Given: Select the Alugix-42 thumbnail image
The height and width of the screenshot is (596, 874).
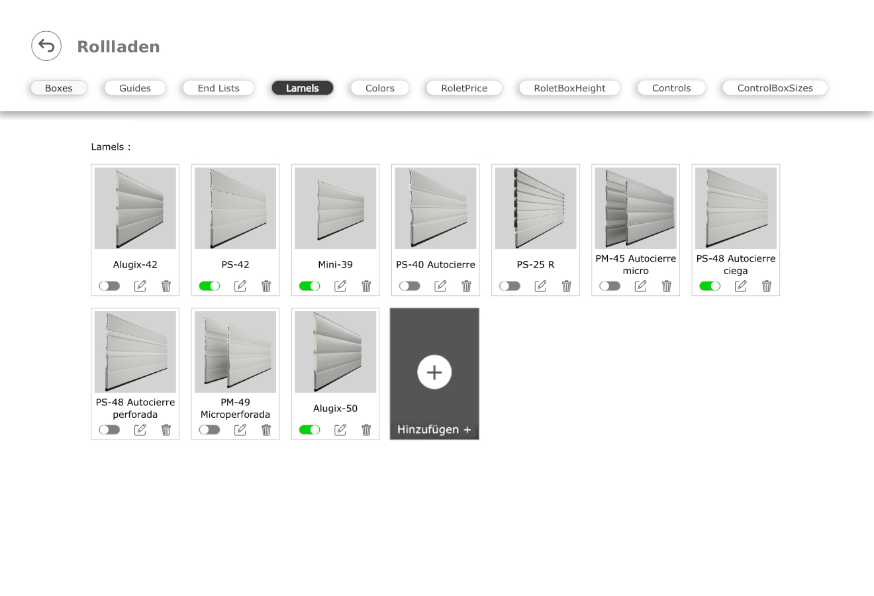Looking at the screenshot, I should click(135, 208).
